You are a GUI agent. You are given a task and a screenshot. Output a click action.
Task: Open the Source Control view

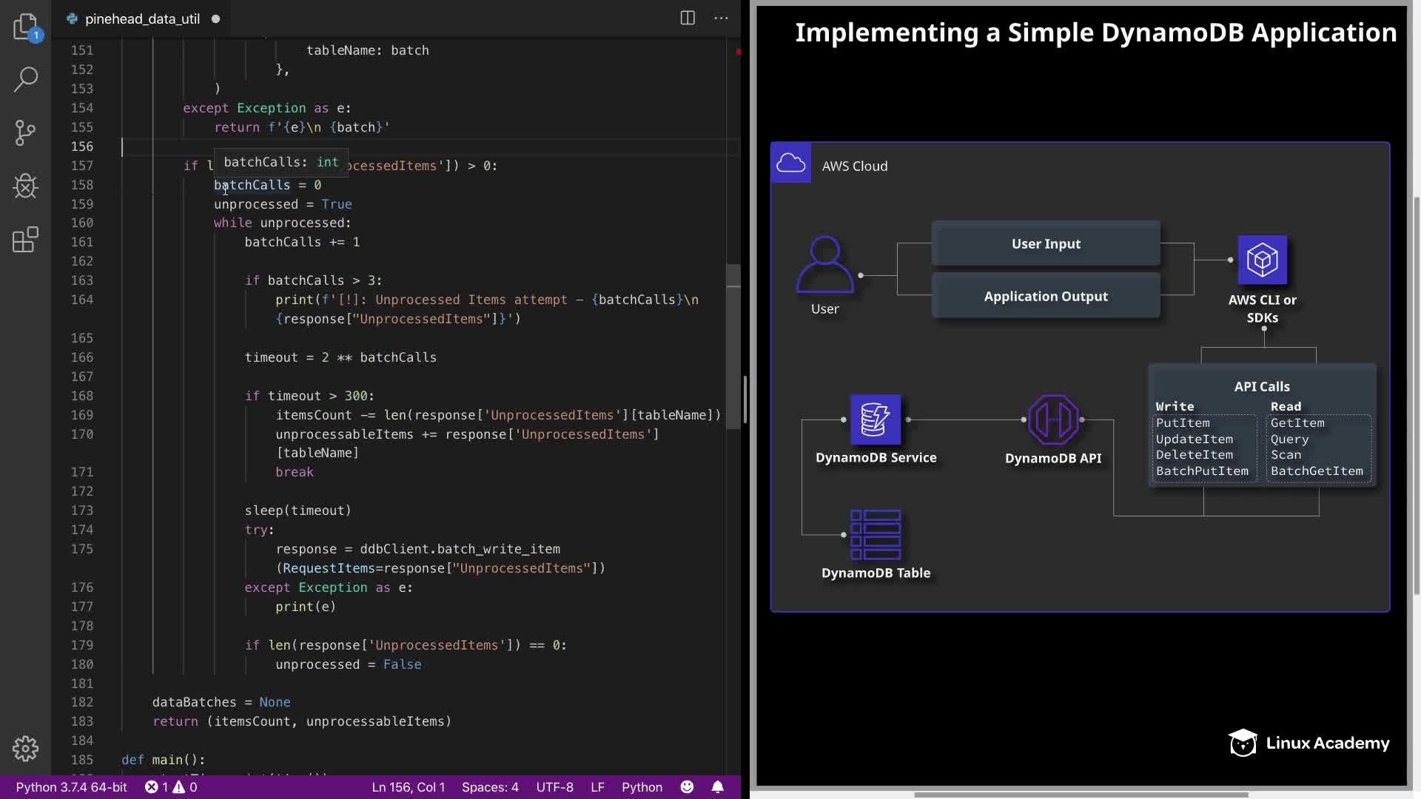26,133
